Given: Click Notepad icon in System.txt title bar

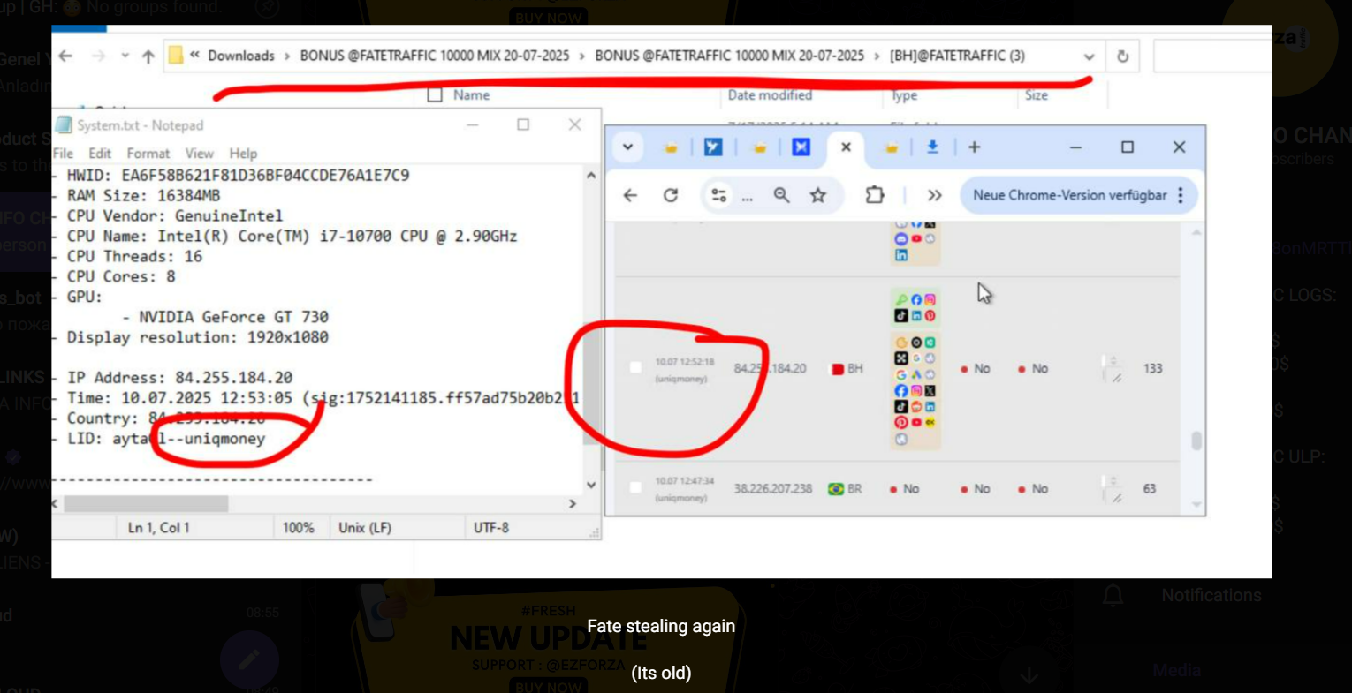Looking at the screenshot, I should [64, 125].
